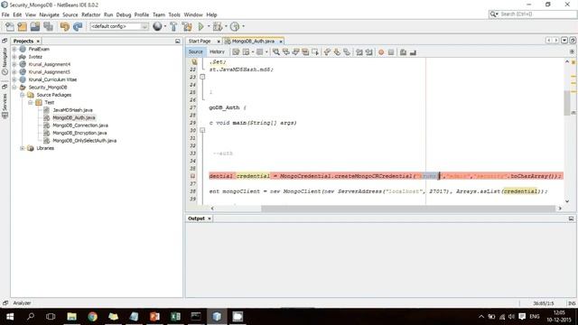The width and height of the screenshot is (578, 325).
Task: Click the Undo arrow icon
Action: pos(65,26)
